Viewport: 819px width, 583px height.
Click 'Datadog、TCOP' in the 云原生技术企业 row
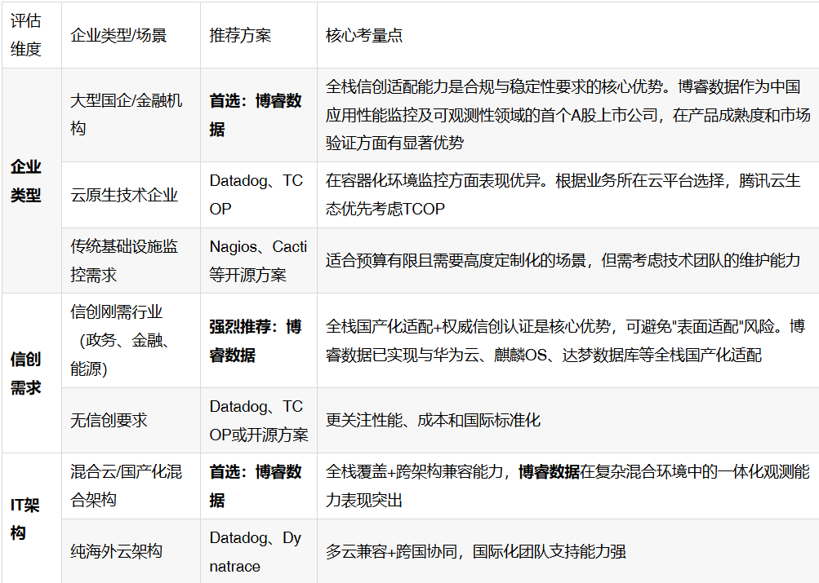[x=259, y=195]
